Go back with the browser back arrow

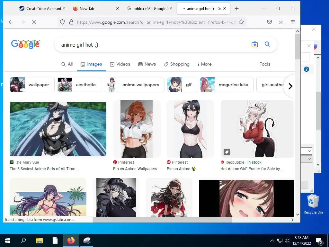point(11,22)
